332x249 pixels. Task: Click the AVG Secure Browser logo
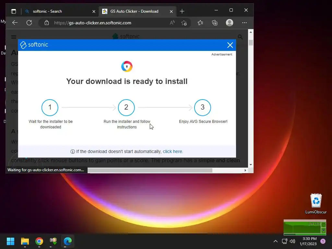127,66
